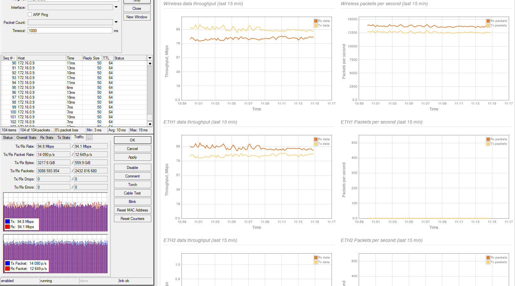Click the Tx Bytes field 3217.6 GiB

53,163
